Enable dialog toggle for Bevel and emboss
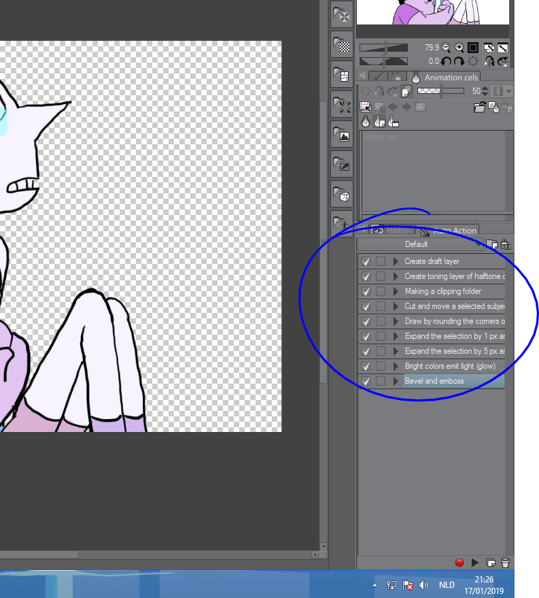 (380, 381)
